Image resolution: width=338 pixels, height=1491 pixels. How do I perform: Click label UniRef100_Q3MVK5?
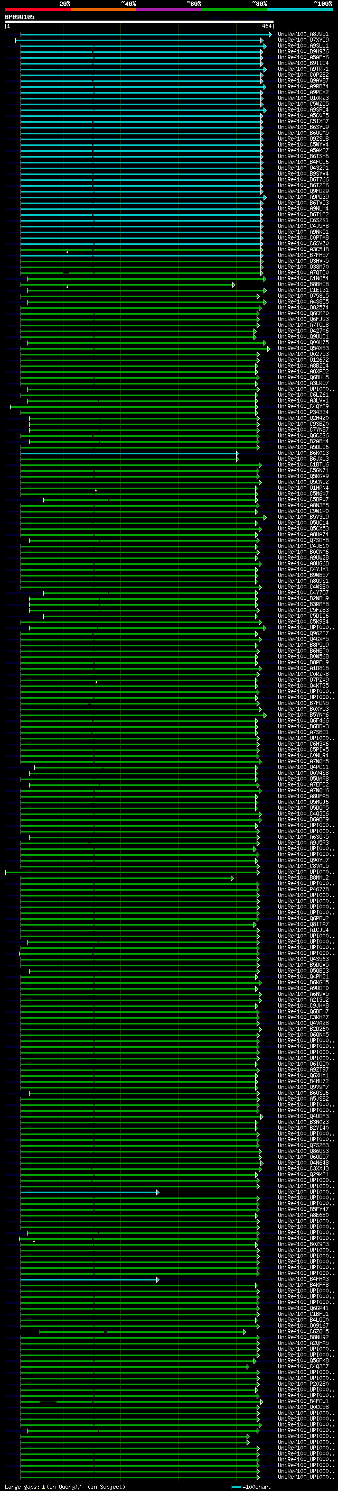point(303,260)
